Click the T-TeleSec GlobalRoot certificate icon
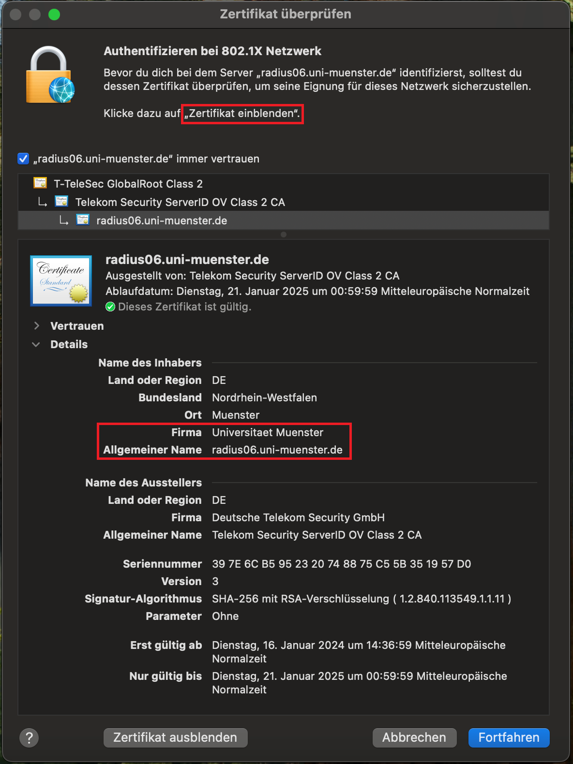Viewport: 573px width, 764px height. [40, 183]
